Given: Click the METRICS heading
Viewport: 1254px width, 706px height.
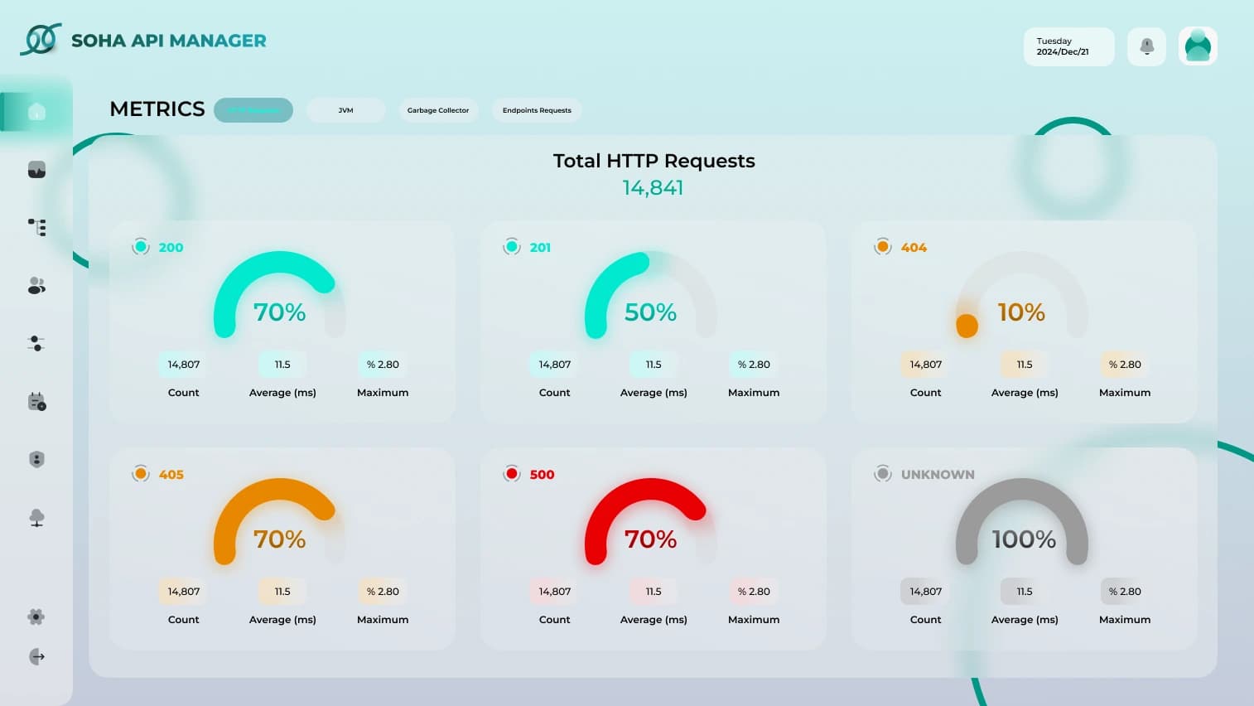Looking at the screenshot, I should click(157, 109).
